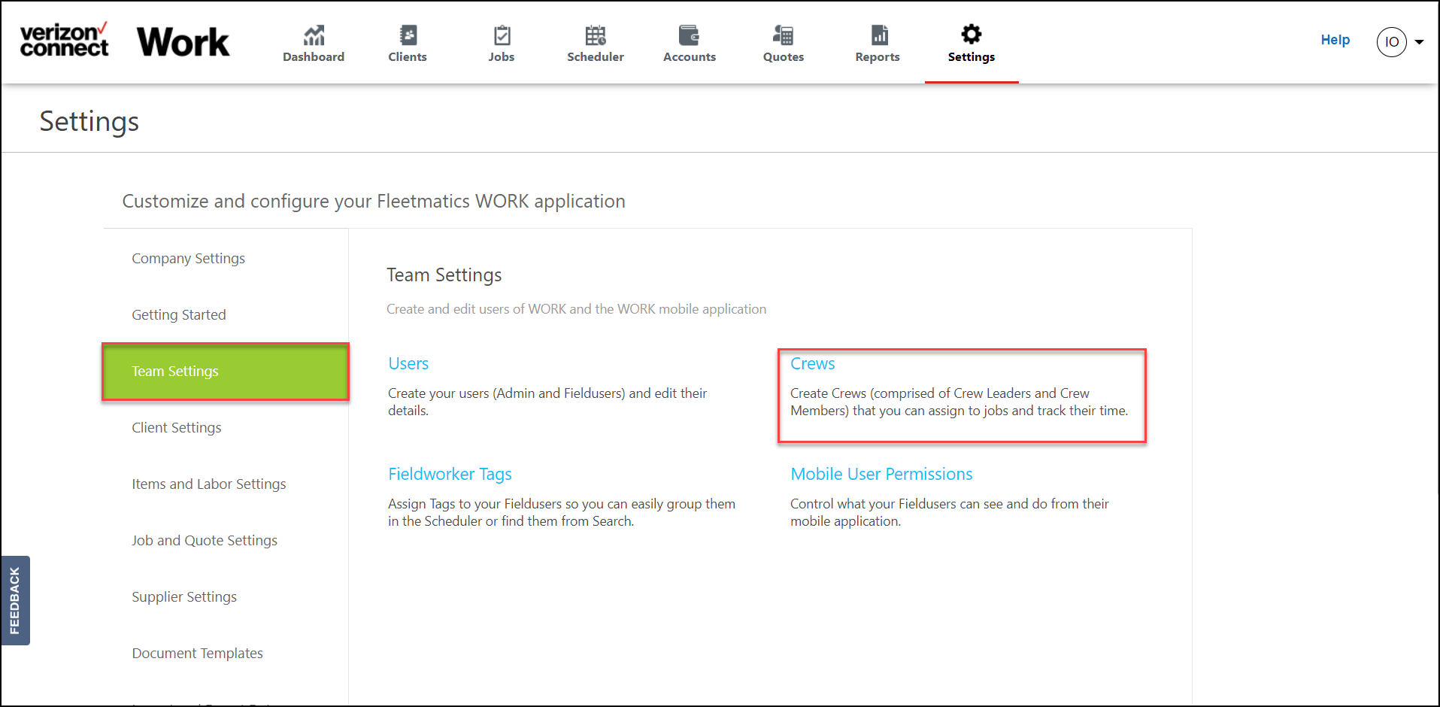This screenshot has height=707, width=1440.
Task: Select Job and Quote Settings
Action: pos(205,540)
